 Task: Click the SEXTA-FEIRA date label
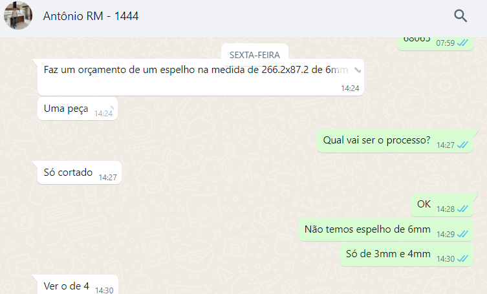[x=255, y=55]
